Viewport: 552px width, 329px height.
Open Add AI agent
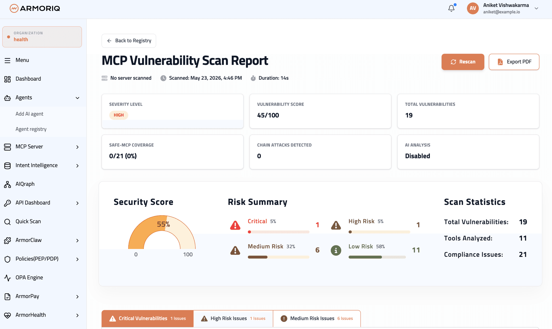click(29, 114)
